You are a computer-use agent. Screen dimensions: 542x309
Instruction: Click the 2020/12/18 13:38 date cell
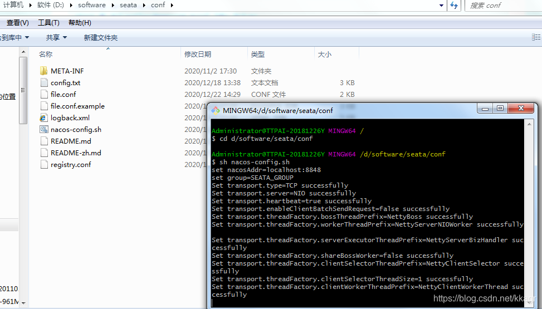click(212, 82)
